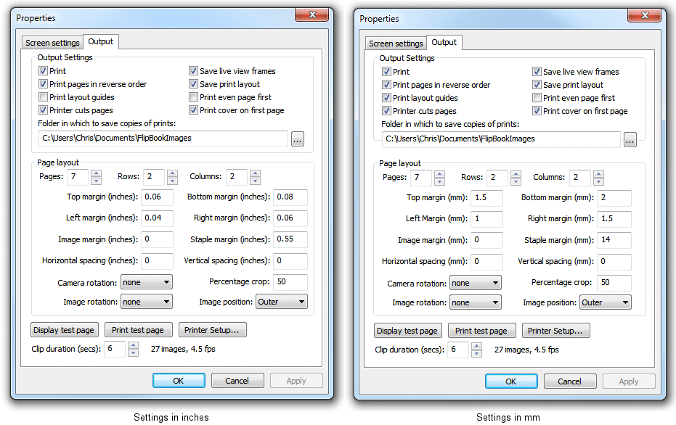Click the browse folder button in mm dialog

630,140
